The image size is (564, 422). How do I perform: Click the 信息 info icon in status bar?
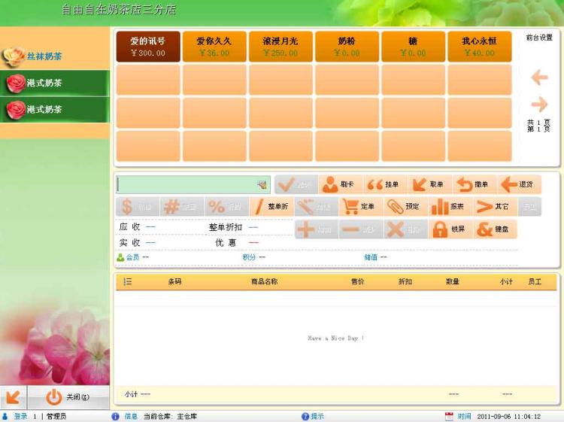pyautogui.click(x=115, y=416)
